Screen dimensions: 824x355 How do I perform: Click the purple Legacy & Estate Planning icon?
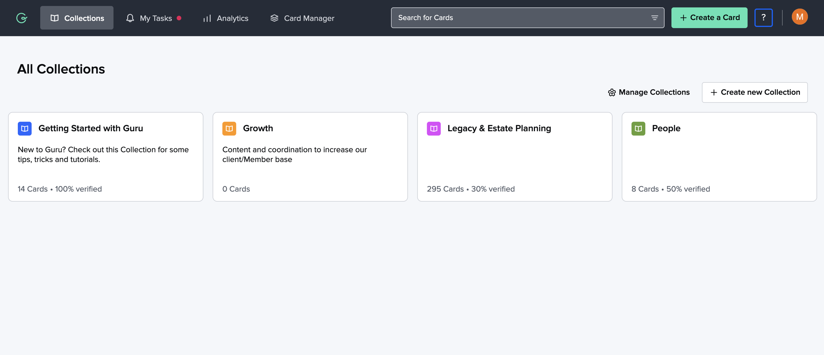[x=434, y=129]
